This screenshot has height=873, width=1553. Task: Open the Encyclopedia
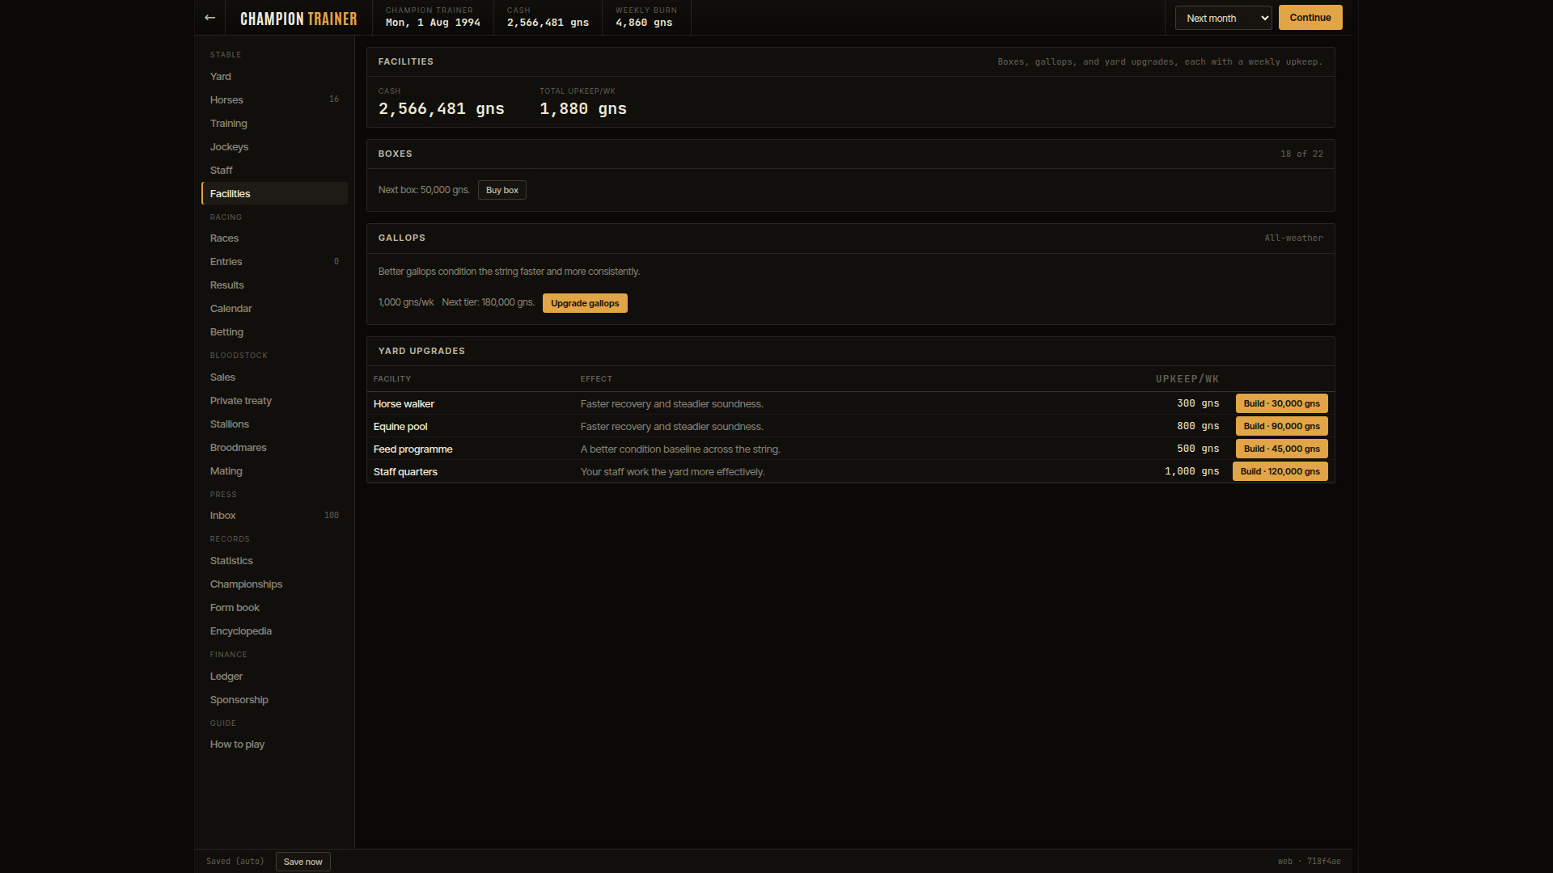point(275,631)
